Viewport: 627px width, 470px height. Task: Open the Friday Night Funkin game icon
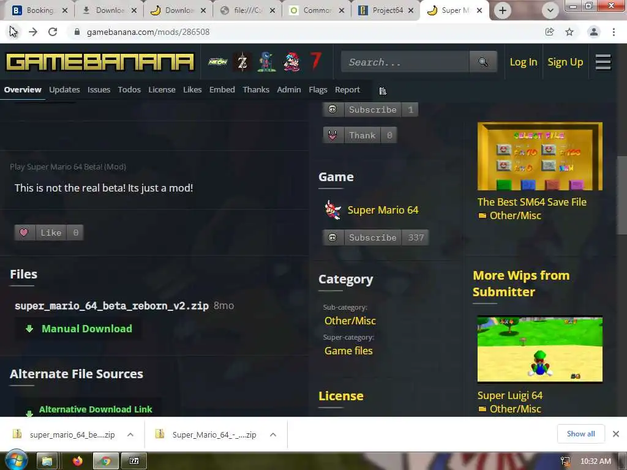(x=291, y=62)
